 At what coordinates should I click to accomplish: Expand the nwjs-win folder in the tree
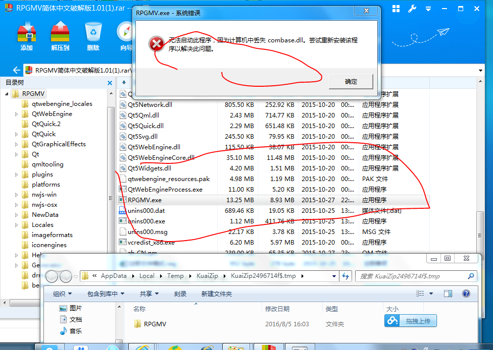[x=16, y=195]
